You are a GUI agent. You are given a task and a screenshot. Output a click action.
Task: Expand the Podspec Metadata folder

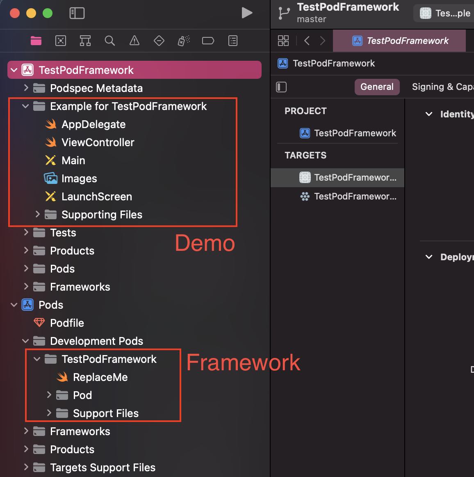(26, 88)
